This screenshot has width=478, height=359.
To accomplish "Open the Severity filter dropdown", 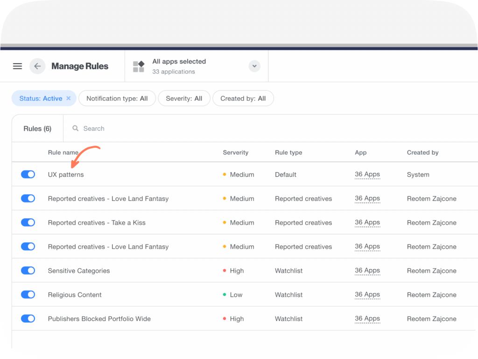I will (184, 98).
